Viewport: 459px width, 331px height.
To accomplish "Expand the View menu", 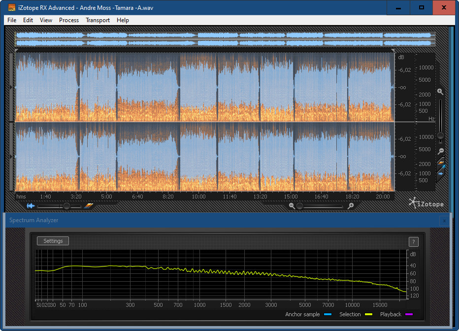I will click(x=46, y=20).
